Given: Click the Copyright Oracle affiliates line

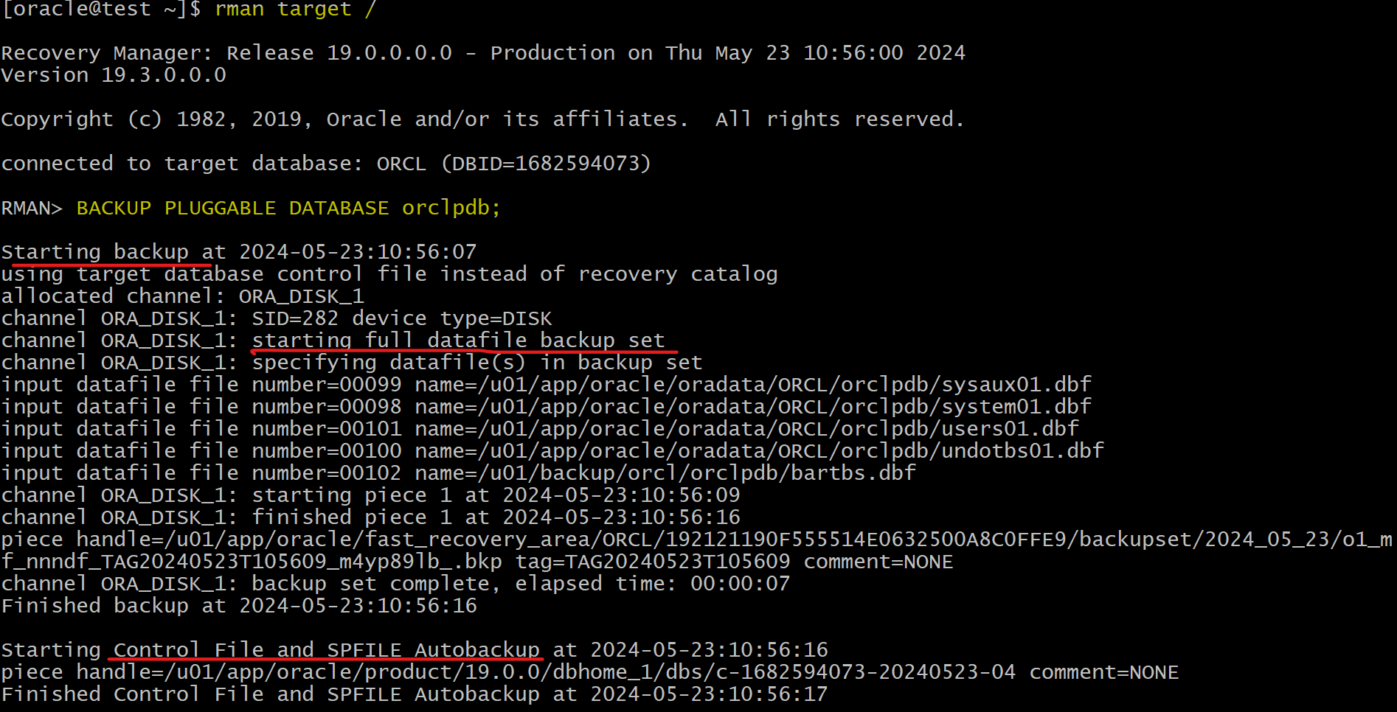Looking at the screenshot, I should tap(482, 119).
